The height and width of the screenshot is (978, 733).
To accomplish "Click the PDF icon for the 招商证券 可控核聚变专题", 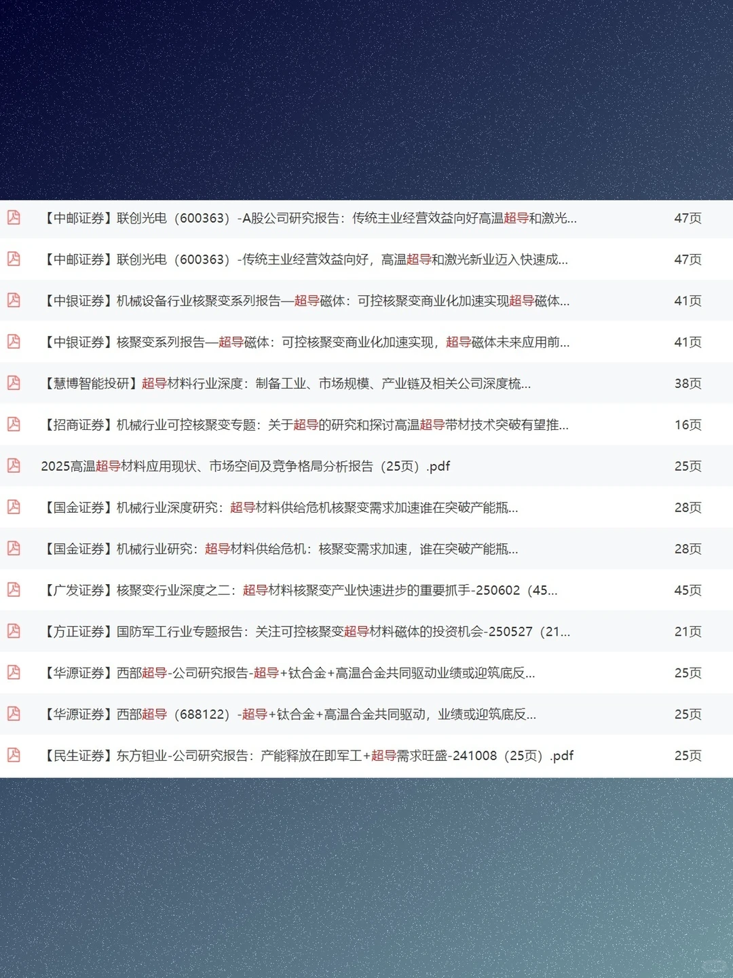I will pyautogui.click(x=14, y=425).
